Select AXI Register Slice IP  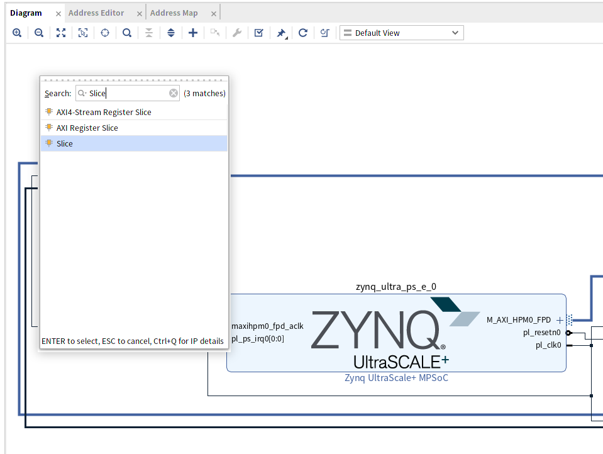[134, 128]
